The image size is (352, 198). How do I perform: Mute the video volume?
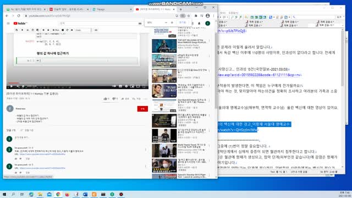(23, 86)
